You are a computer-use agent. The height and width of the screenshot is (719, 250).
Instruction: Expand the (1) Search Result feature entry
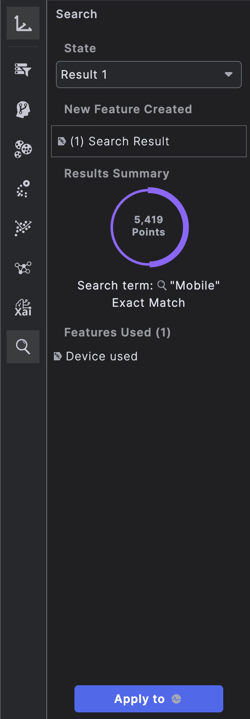coord(148,141)
